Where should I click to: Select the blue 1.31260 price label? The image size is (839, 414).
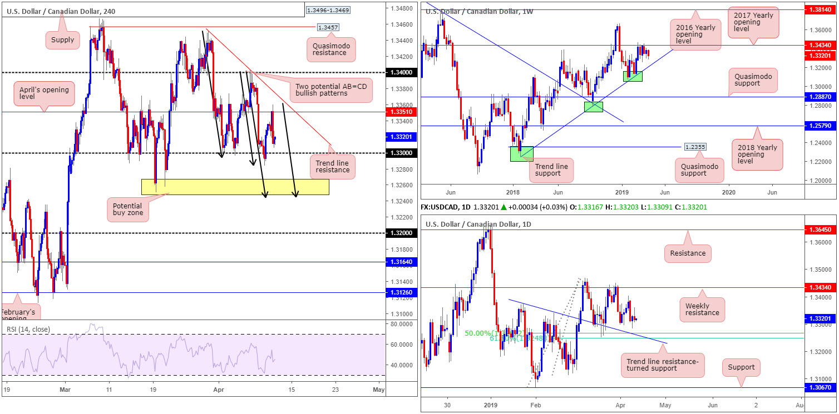[401, 293]
